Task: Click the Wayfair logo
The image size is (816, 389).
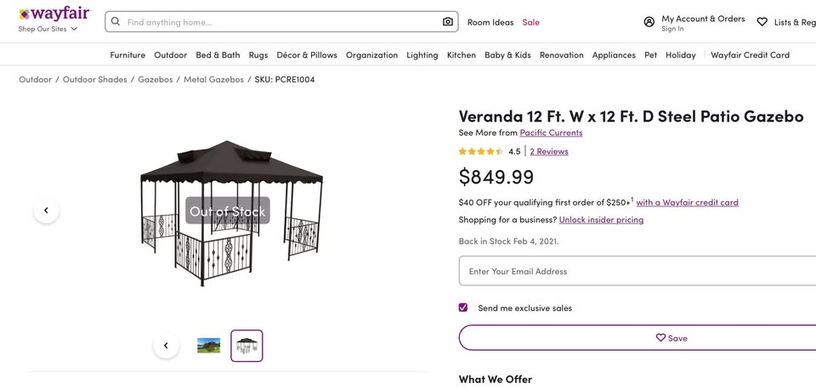Action: click(x=54, y=14)
